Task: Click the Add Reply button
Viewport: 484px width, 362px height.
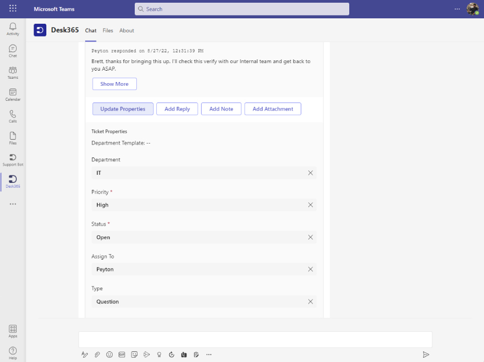Action: point(177,109)
